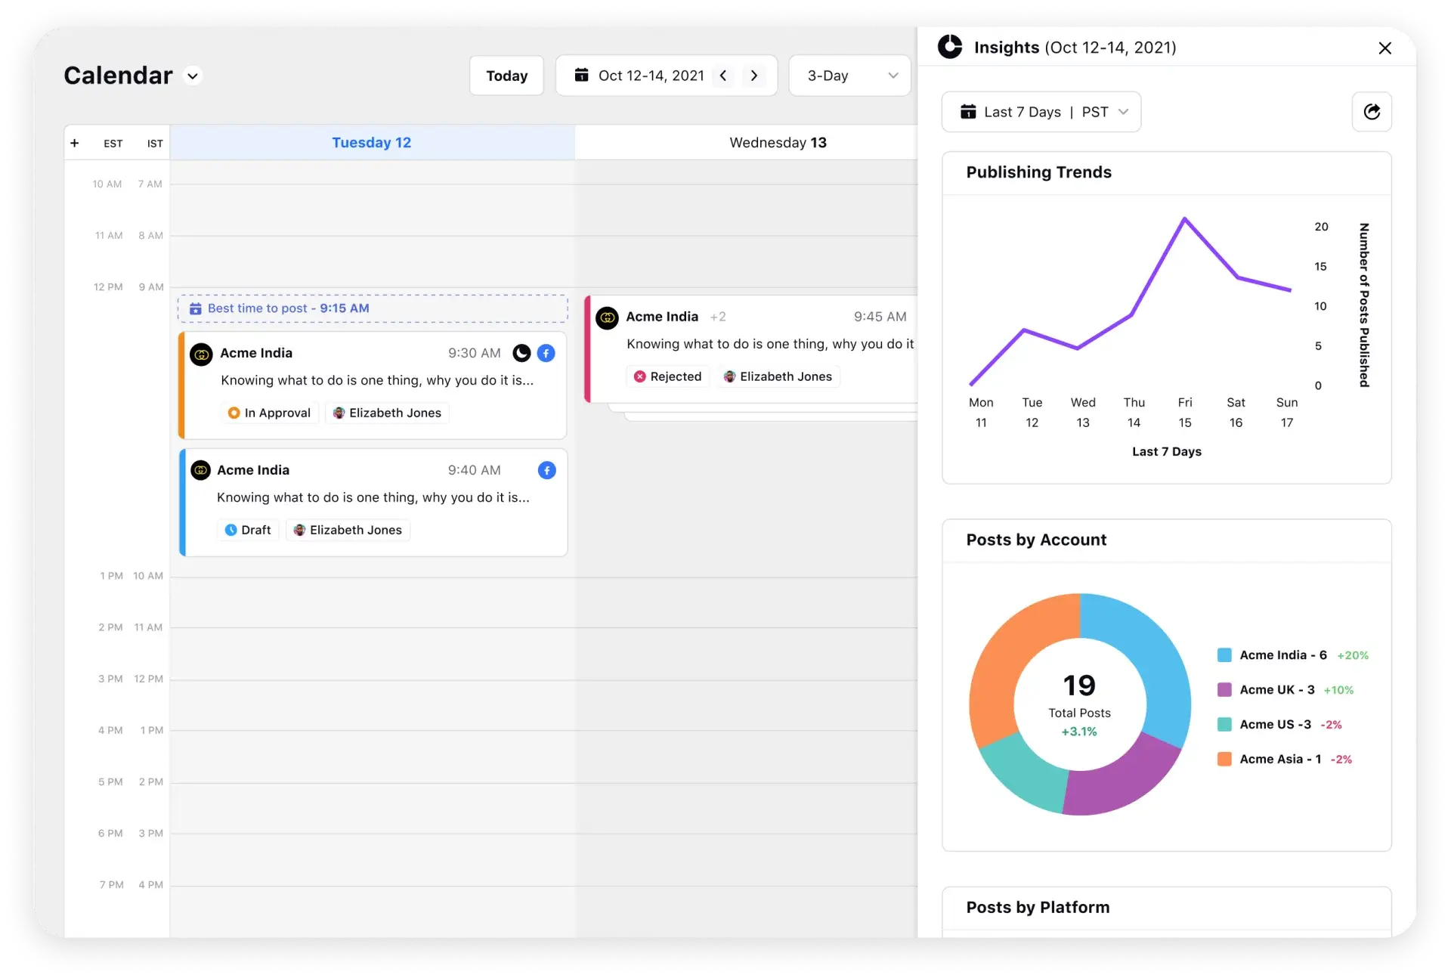Click Acme India blue legend swatch
1451x978 pixels.
[1224, 655]
